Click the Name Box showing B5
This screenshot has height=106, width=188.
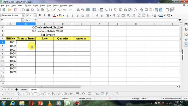pyautogui.click(x=11, y=20)
